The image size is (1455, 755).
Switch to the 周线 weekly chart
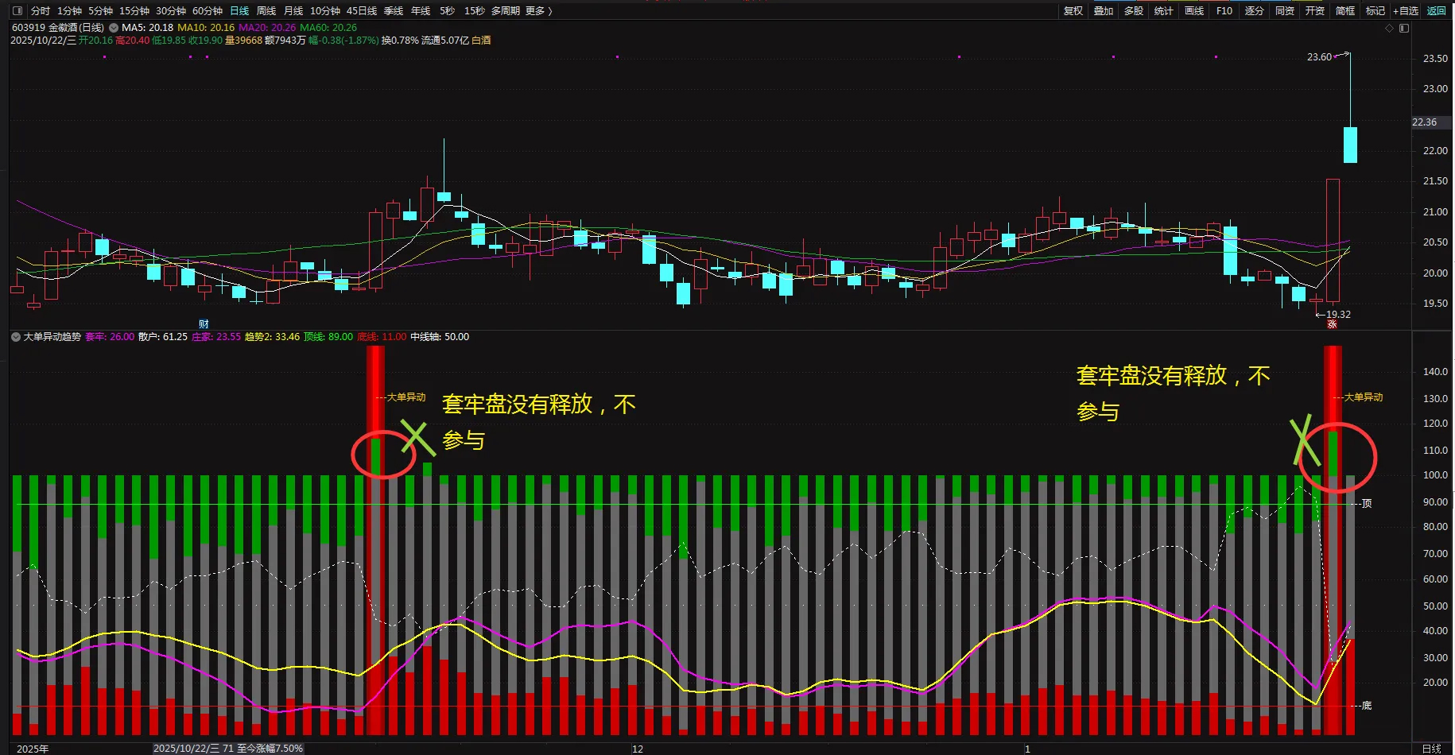click(x=266, y=11)
